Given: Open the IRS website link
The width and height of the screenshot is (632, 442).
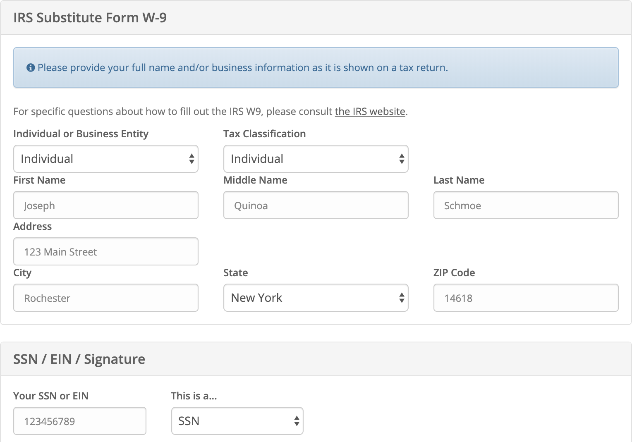Looking at the screenshot, I should (x=370, y=112).
